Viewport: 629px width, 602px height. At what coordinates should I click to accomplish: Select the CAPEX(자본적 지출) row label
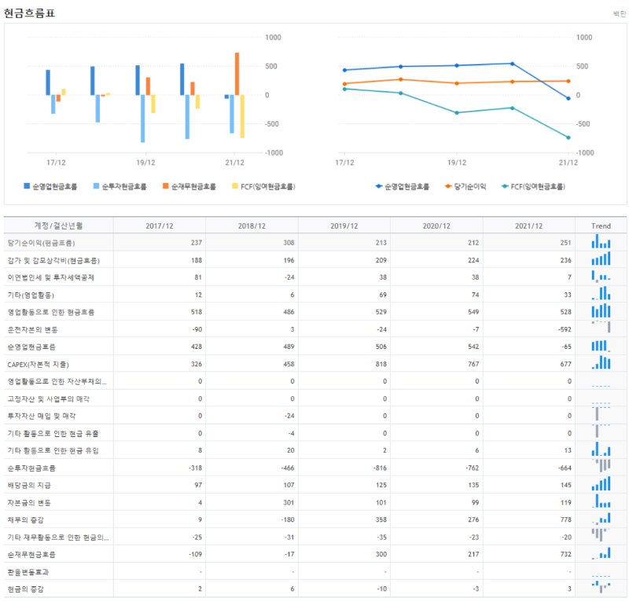click(x=38, y=365)
